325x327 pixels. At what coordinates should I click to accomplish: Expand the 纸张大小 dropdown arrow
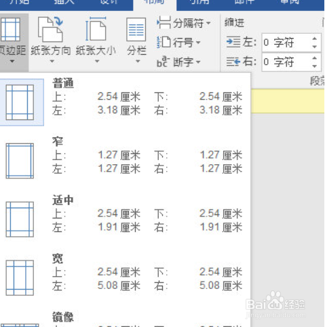pyautogui.click(x=97, y=61)
